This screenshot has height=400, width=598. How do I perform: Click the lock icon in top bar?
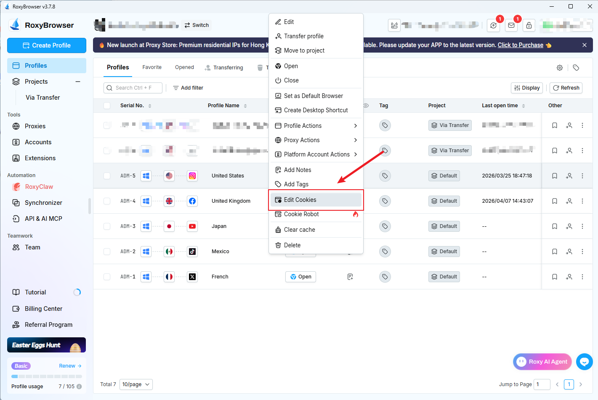pos(529,26)
